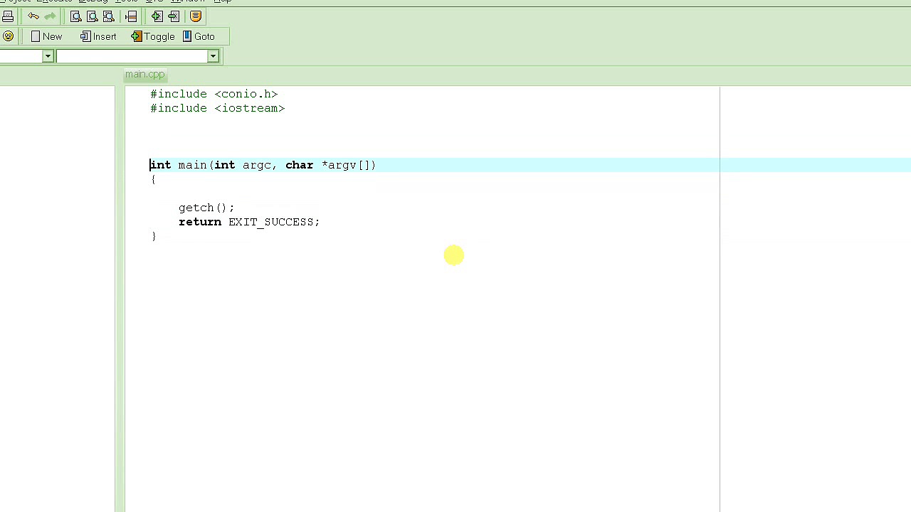911x512 pixels.
Task: Click the third magnifier search-again icon
Action: (109, 16)
